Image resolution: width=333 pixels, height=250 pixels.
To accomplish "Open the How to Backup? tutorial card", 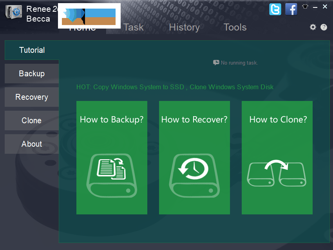I will pyautogui.click(x=112, y=158).
